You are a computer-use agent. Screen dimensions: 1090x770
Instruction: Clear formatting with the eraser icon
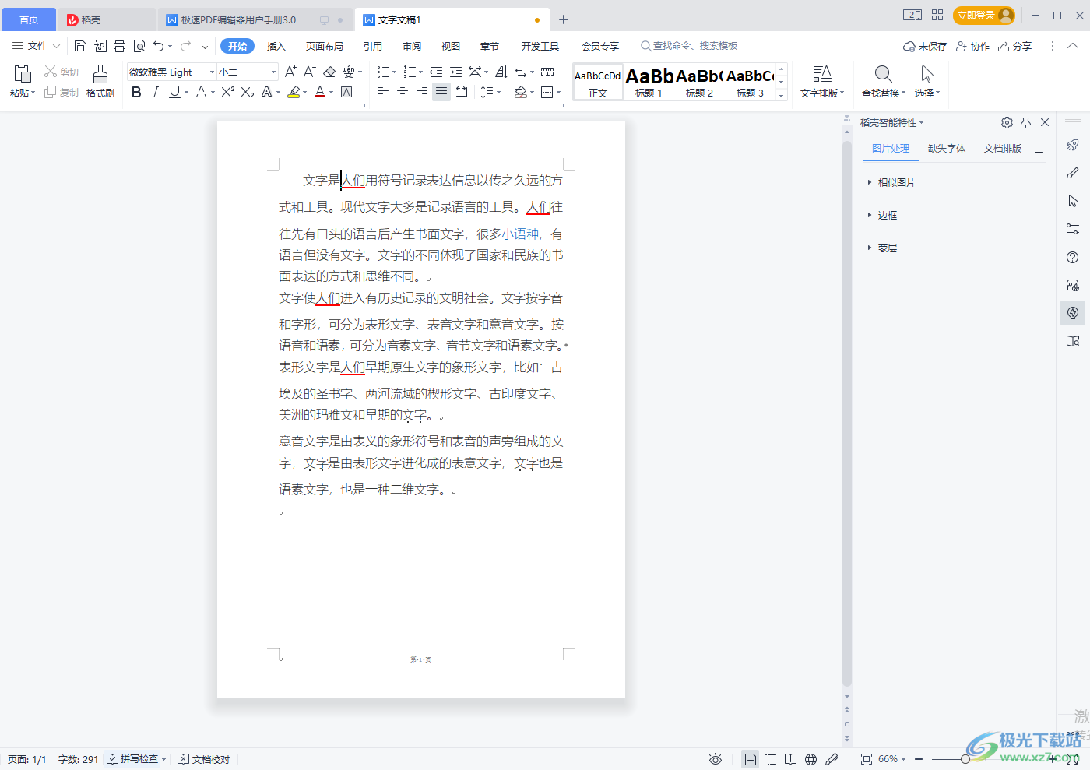329,72
